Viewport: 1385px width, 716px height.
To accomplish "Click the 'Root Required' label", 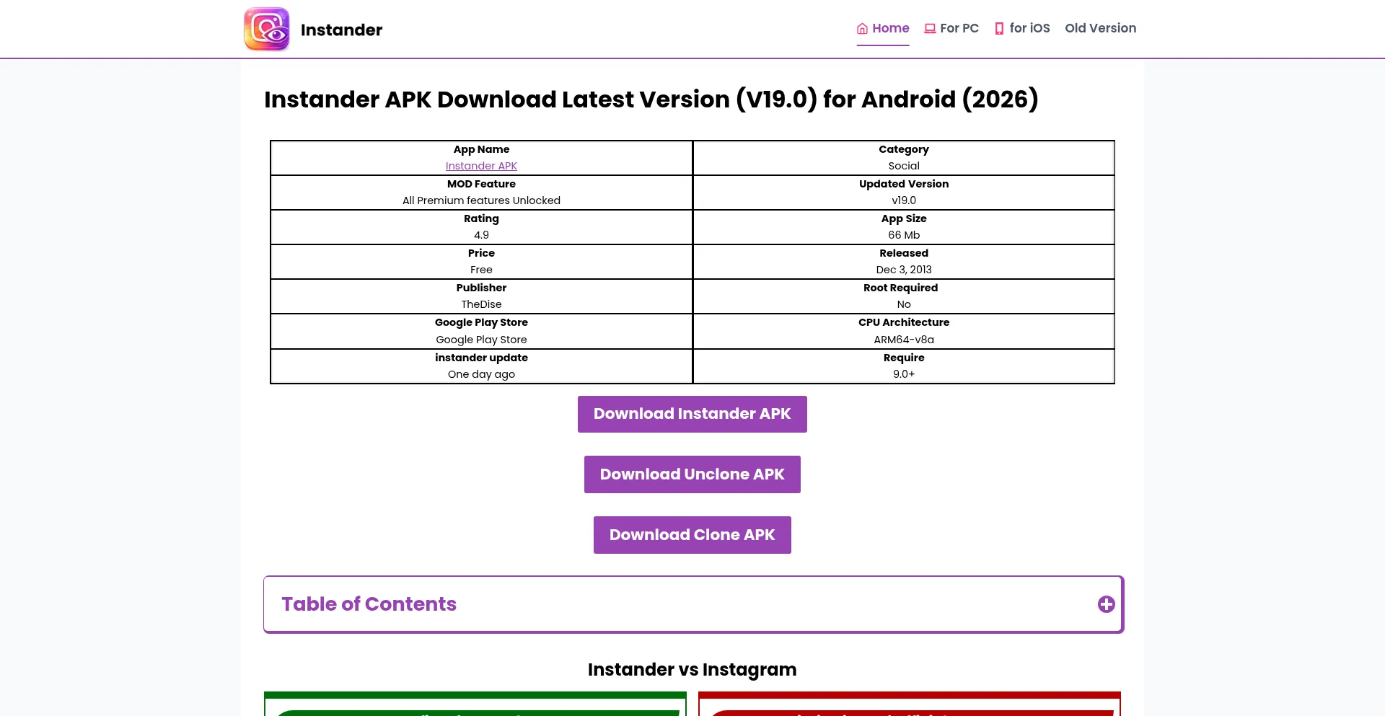I will pyautogui.click(x=901, y=288).
